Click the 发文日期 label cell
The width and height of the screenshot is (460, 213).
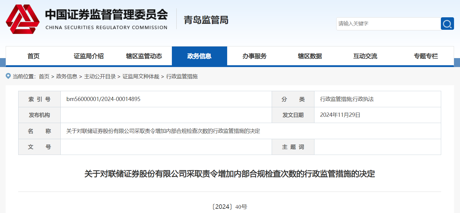point(293,115)
